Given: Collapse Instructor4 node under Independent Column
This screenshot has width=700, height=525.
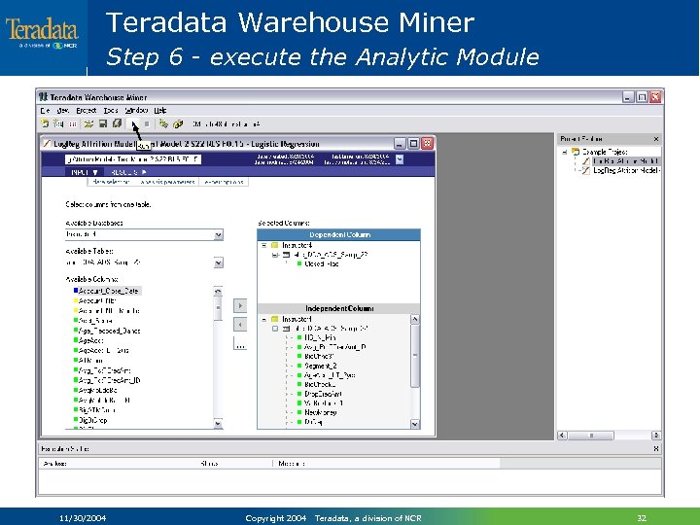Looking at the screenshot, I should (x=263, y=319).
